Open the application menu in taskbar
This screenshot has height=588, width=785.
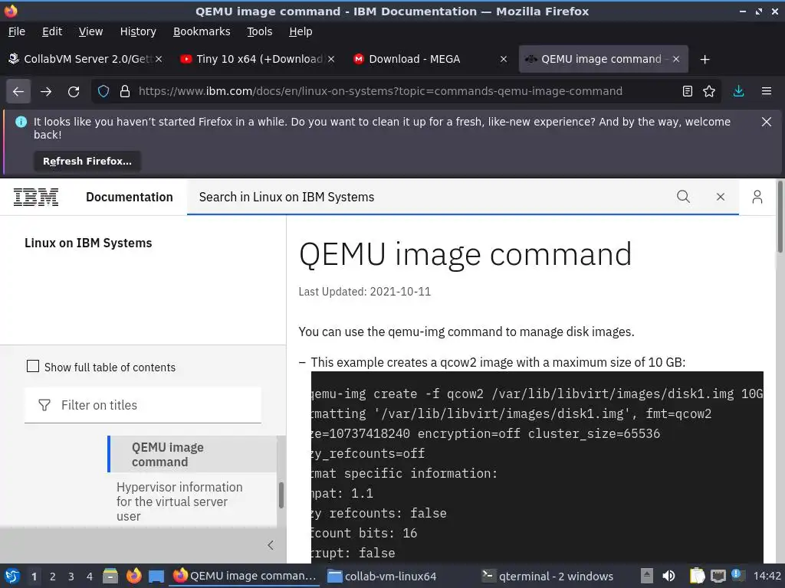click(12, 576)
